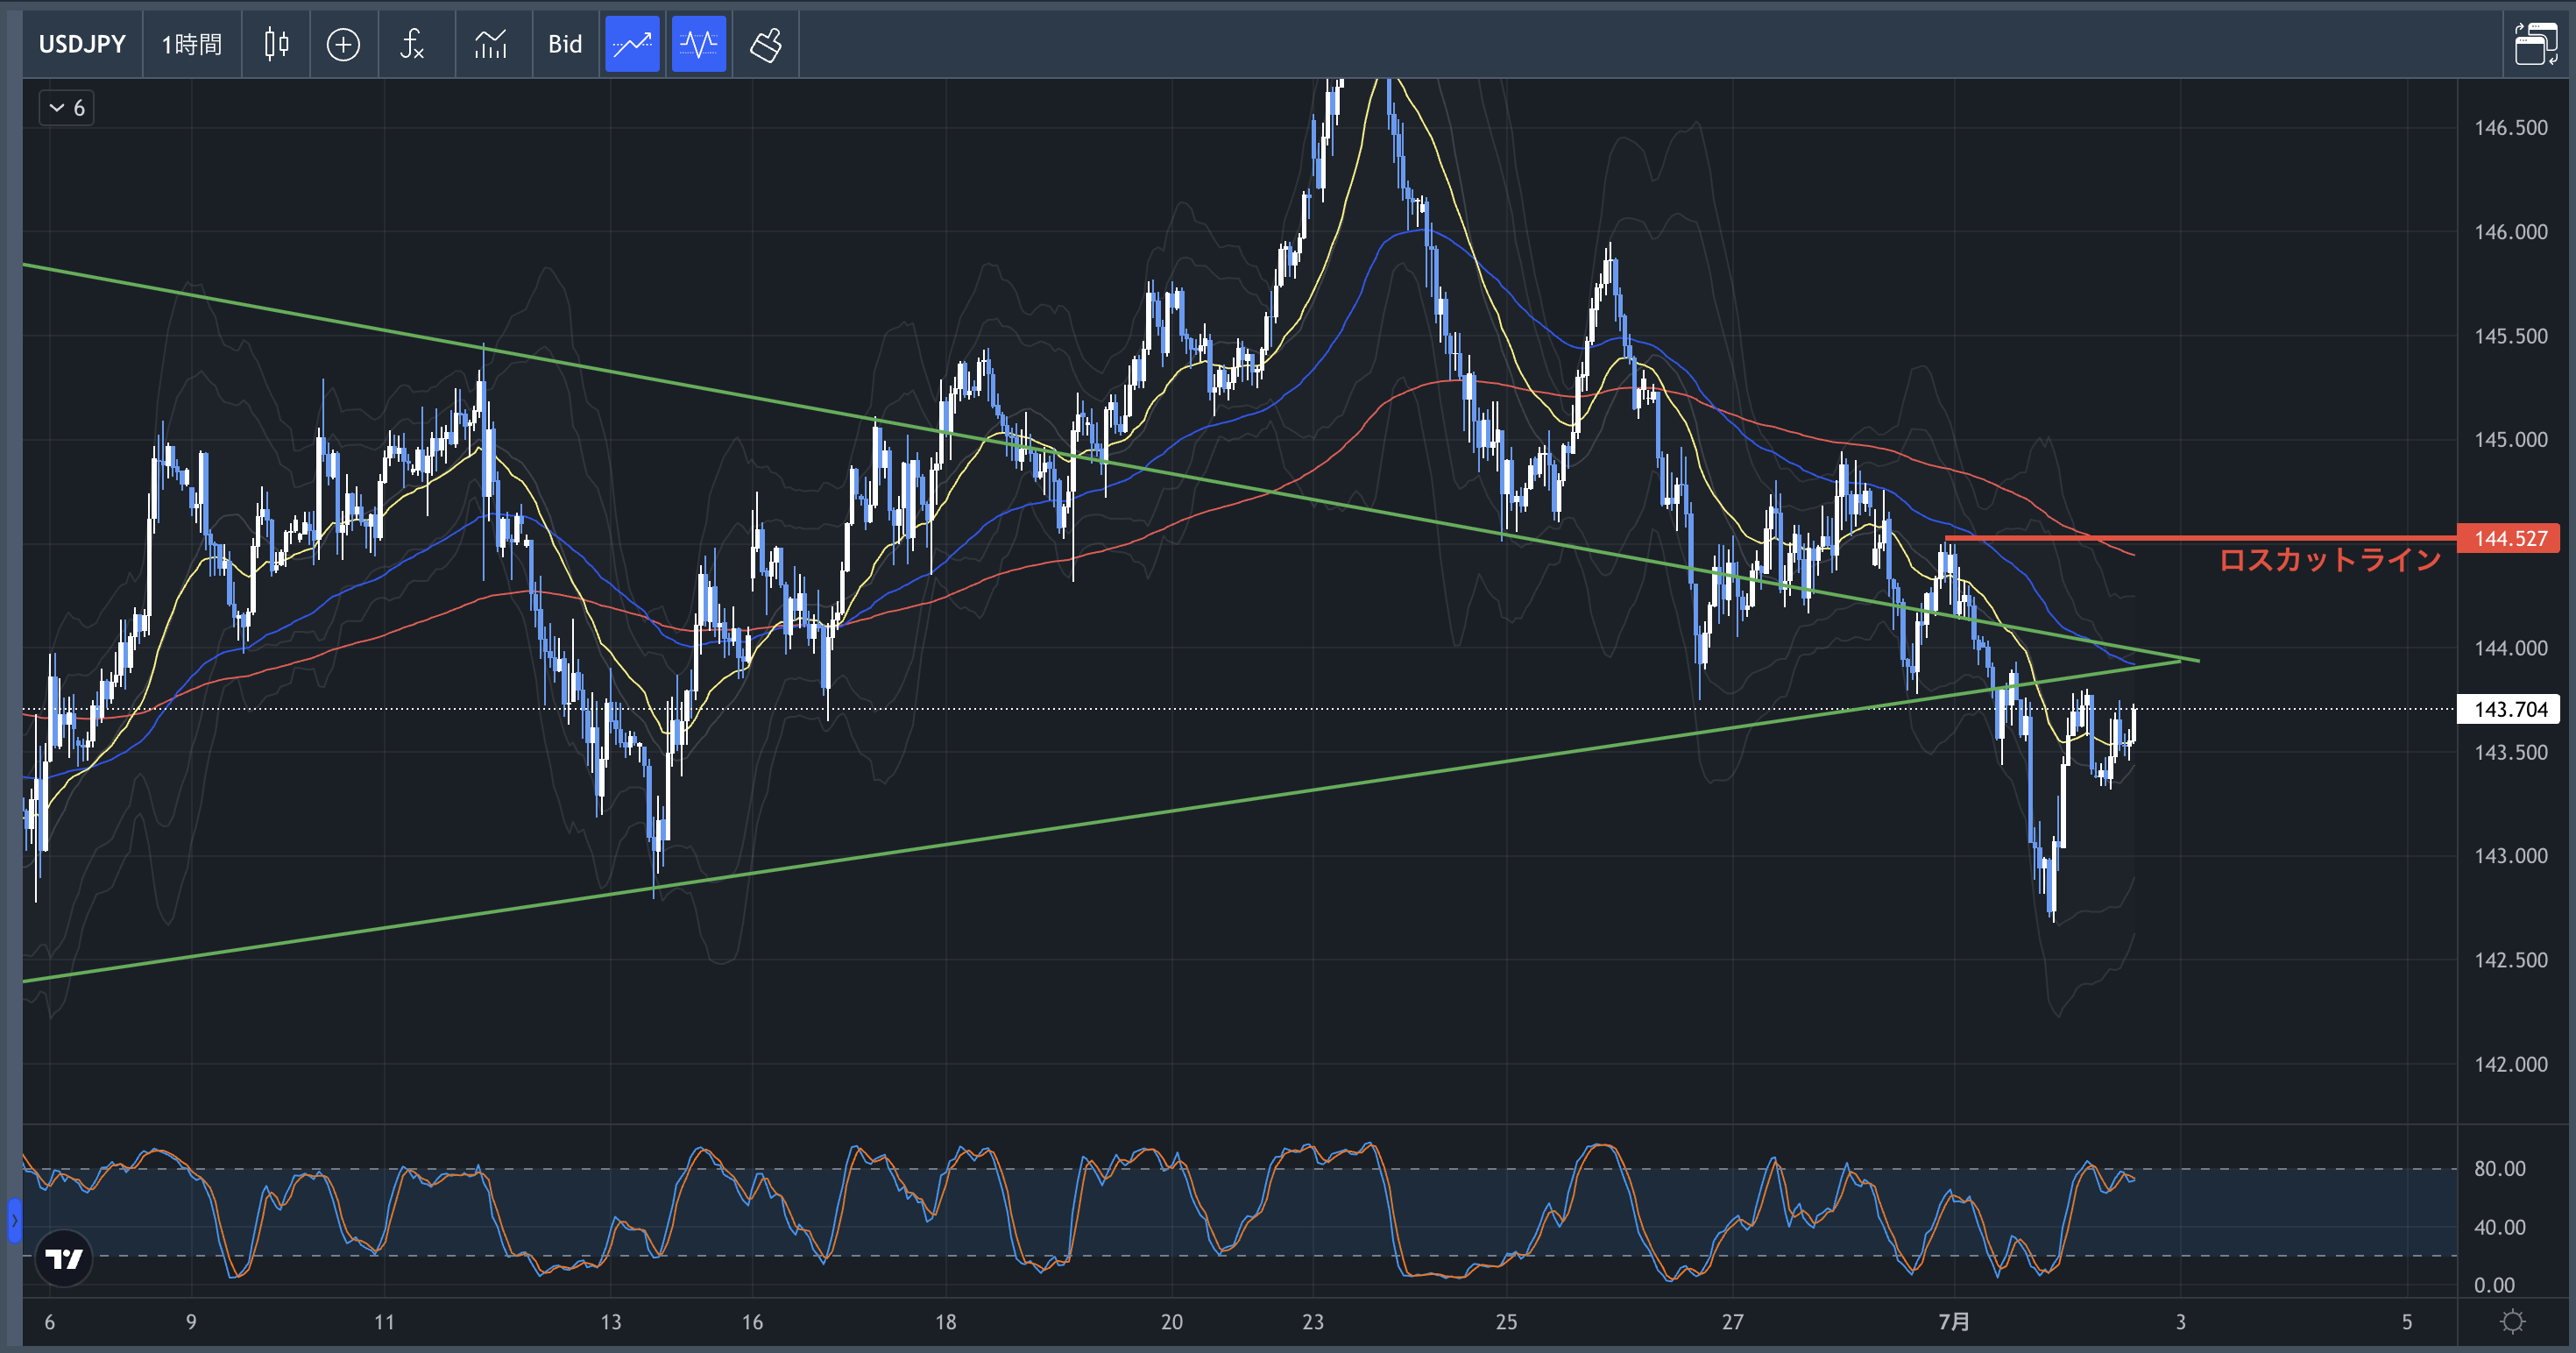Click the 145.500 price axis label
This screenshot has height=1353, width=2576.
pos(2510,336)
